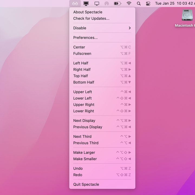
Task: Choose Left Half
Action: coord(102,63)
